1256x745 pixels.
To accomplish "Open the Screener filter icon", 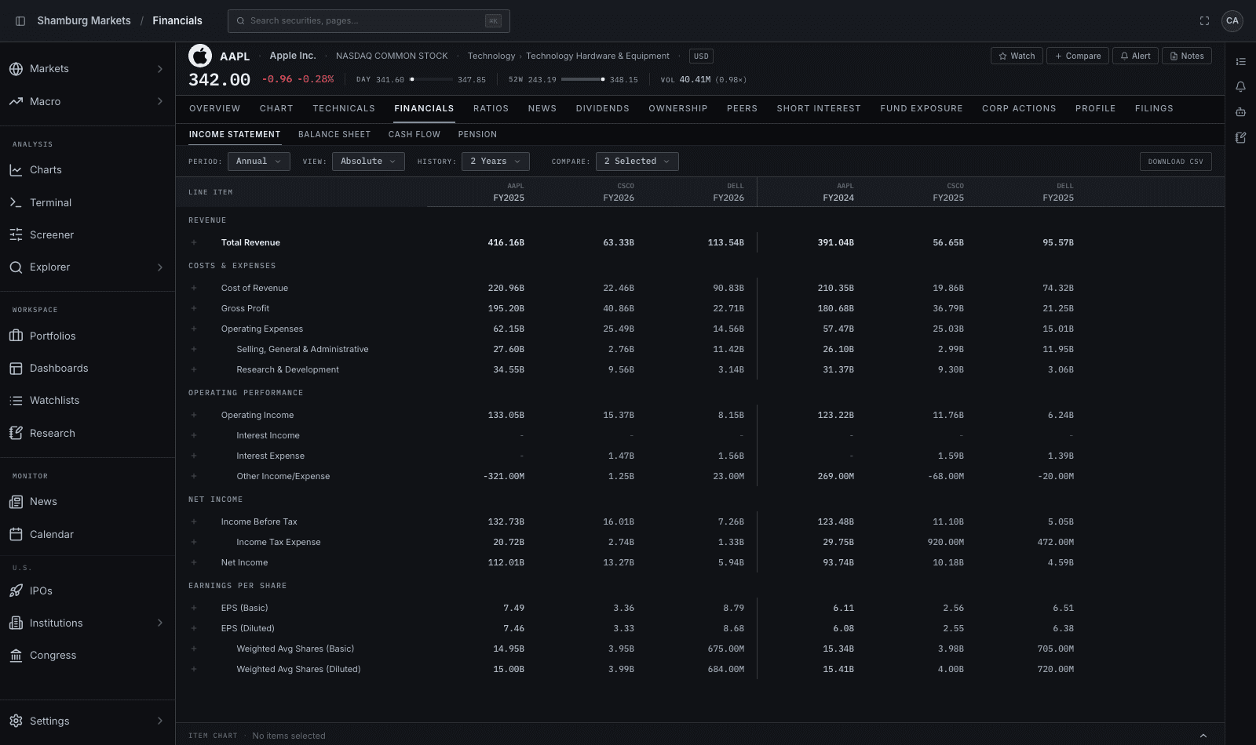I will coord(16,234).
